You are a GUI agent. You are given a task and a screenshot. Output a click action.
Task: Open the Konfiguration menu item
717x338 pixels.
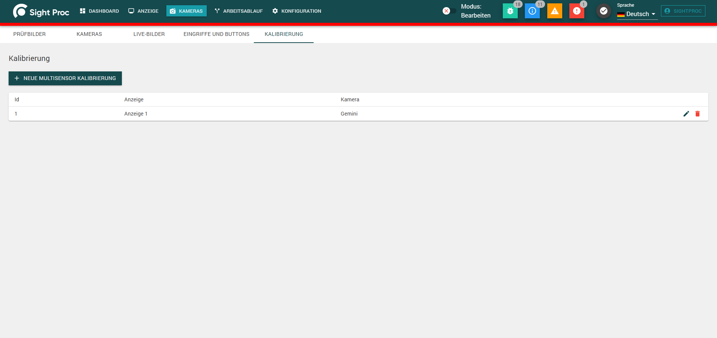(x=297, y=11)
